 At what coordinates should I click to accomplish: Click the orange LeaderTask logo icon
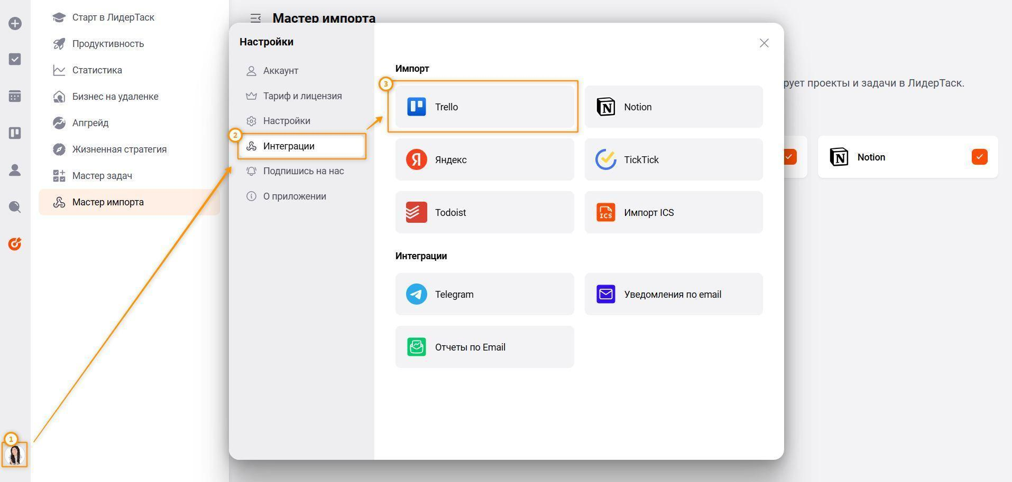(15, 244)
